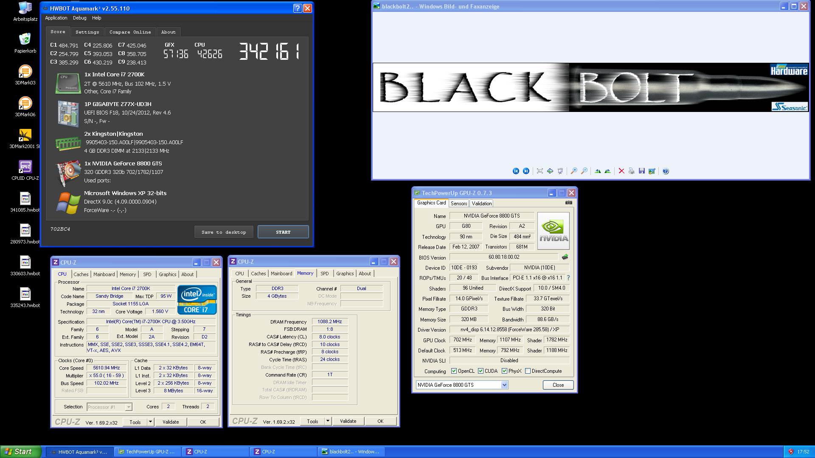The width and height of the screenshot is (815, 458).
Task: Rotate image clockwise in picture viewer
Action: click(x=598, y=171)
